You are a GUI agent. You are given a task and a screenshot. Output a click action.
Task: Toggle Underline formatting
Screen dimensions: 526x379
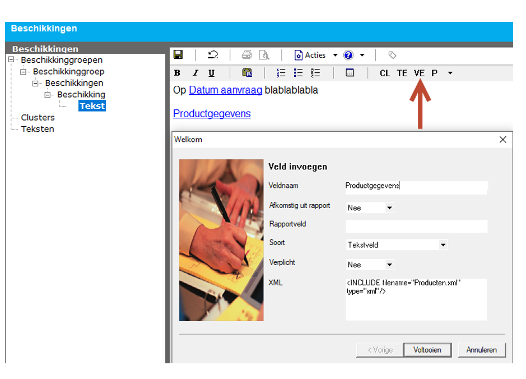[x=211, y=73]
